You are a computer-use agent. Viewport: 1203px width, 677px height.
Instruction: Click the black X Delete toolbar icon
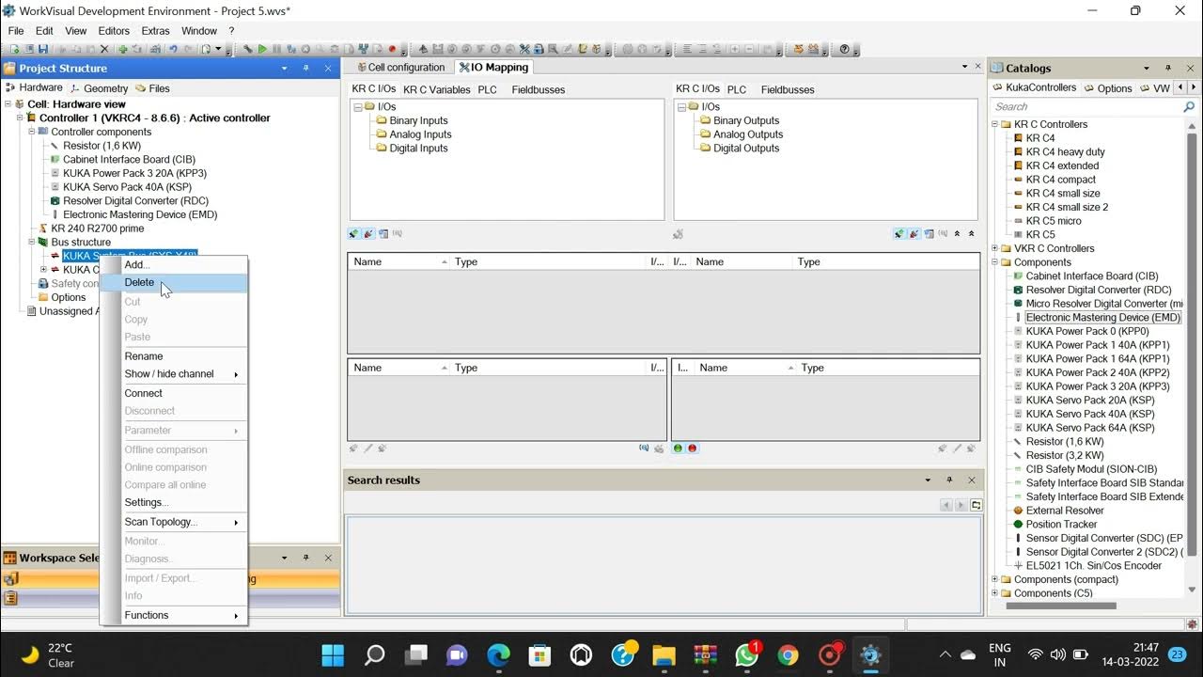[104, 49]
